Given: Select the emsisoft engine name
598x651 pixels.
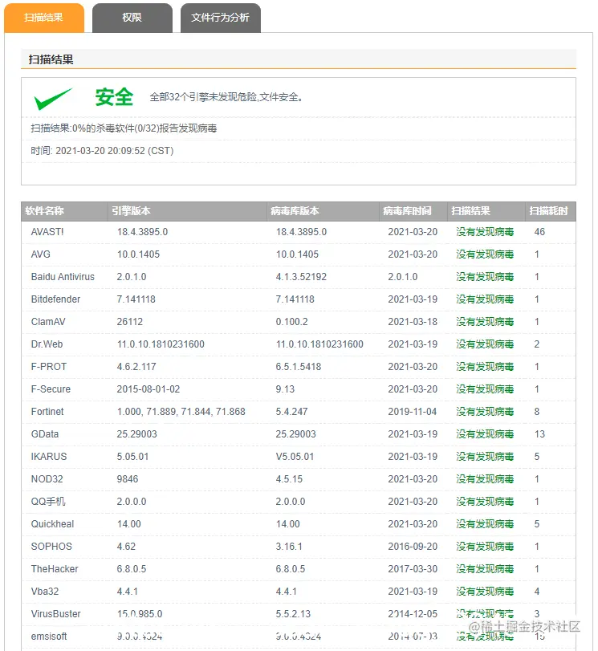Looking at the screenshot, I should 49,636.
